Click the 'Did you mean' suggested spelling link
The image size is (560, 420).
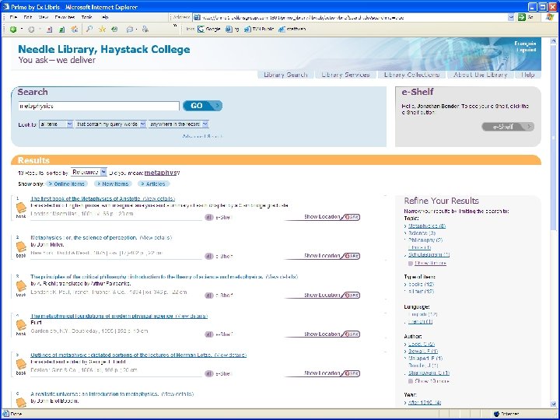tap(162, 173)
